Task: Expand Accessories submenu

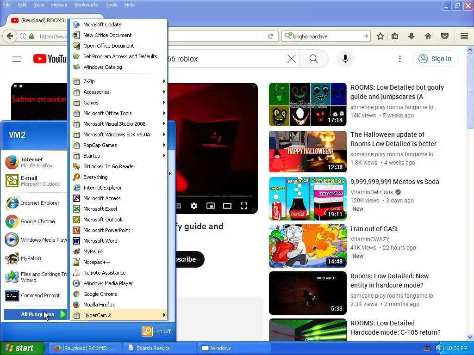Action: point(118,92)
